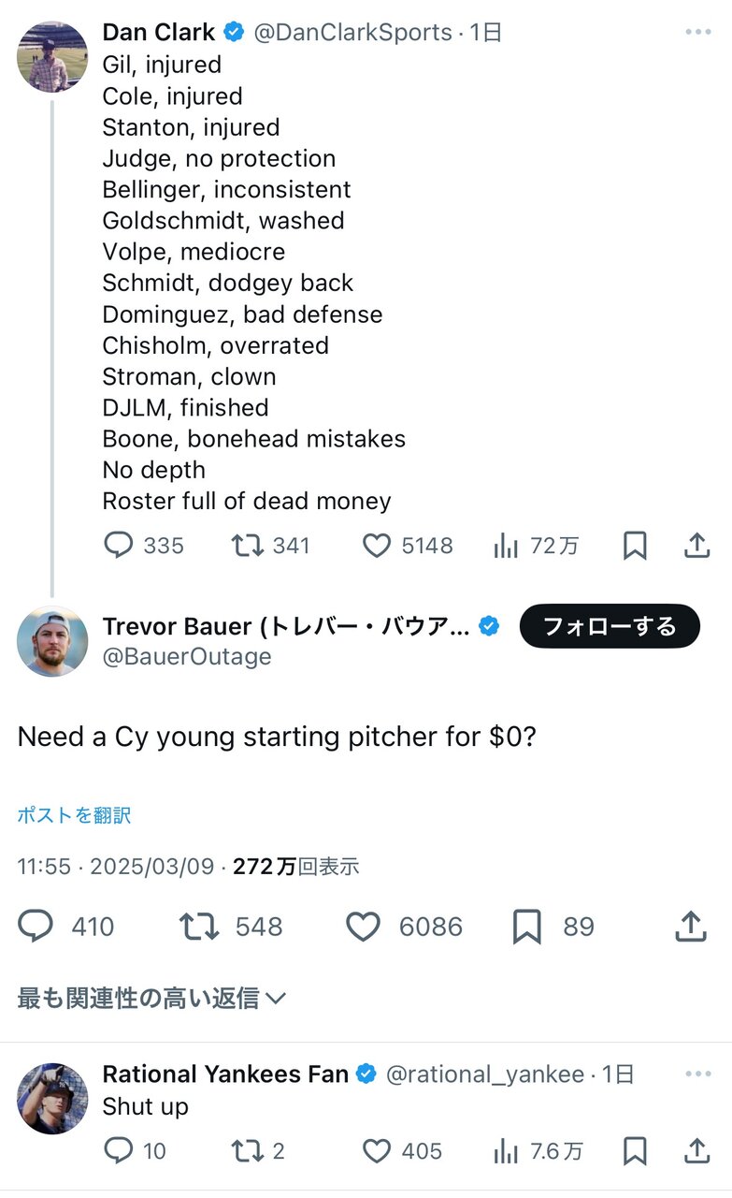Open more options on Rational Yankees Fan reply

697,1074
